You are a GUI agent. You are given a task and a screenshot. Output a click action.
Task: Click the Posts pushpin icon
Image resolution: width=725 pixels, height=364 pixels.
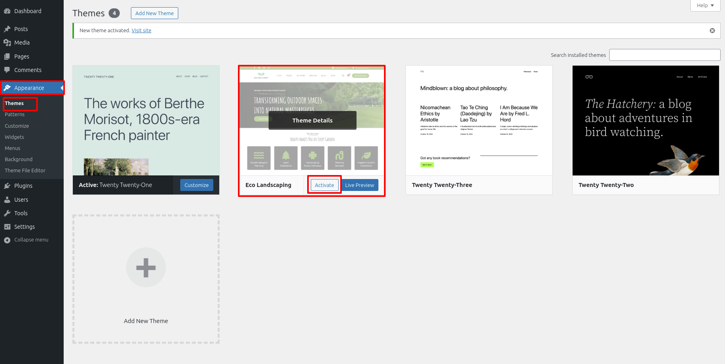pyautogui.click(x=7, y=29)
